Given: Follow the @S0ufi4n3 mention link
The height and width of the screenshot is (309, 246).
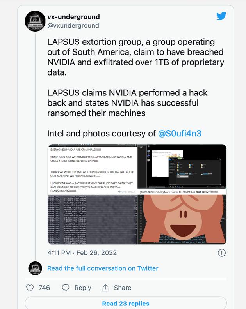Looking at the screenshot, I should (180, 133).
